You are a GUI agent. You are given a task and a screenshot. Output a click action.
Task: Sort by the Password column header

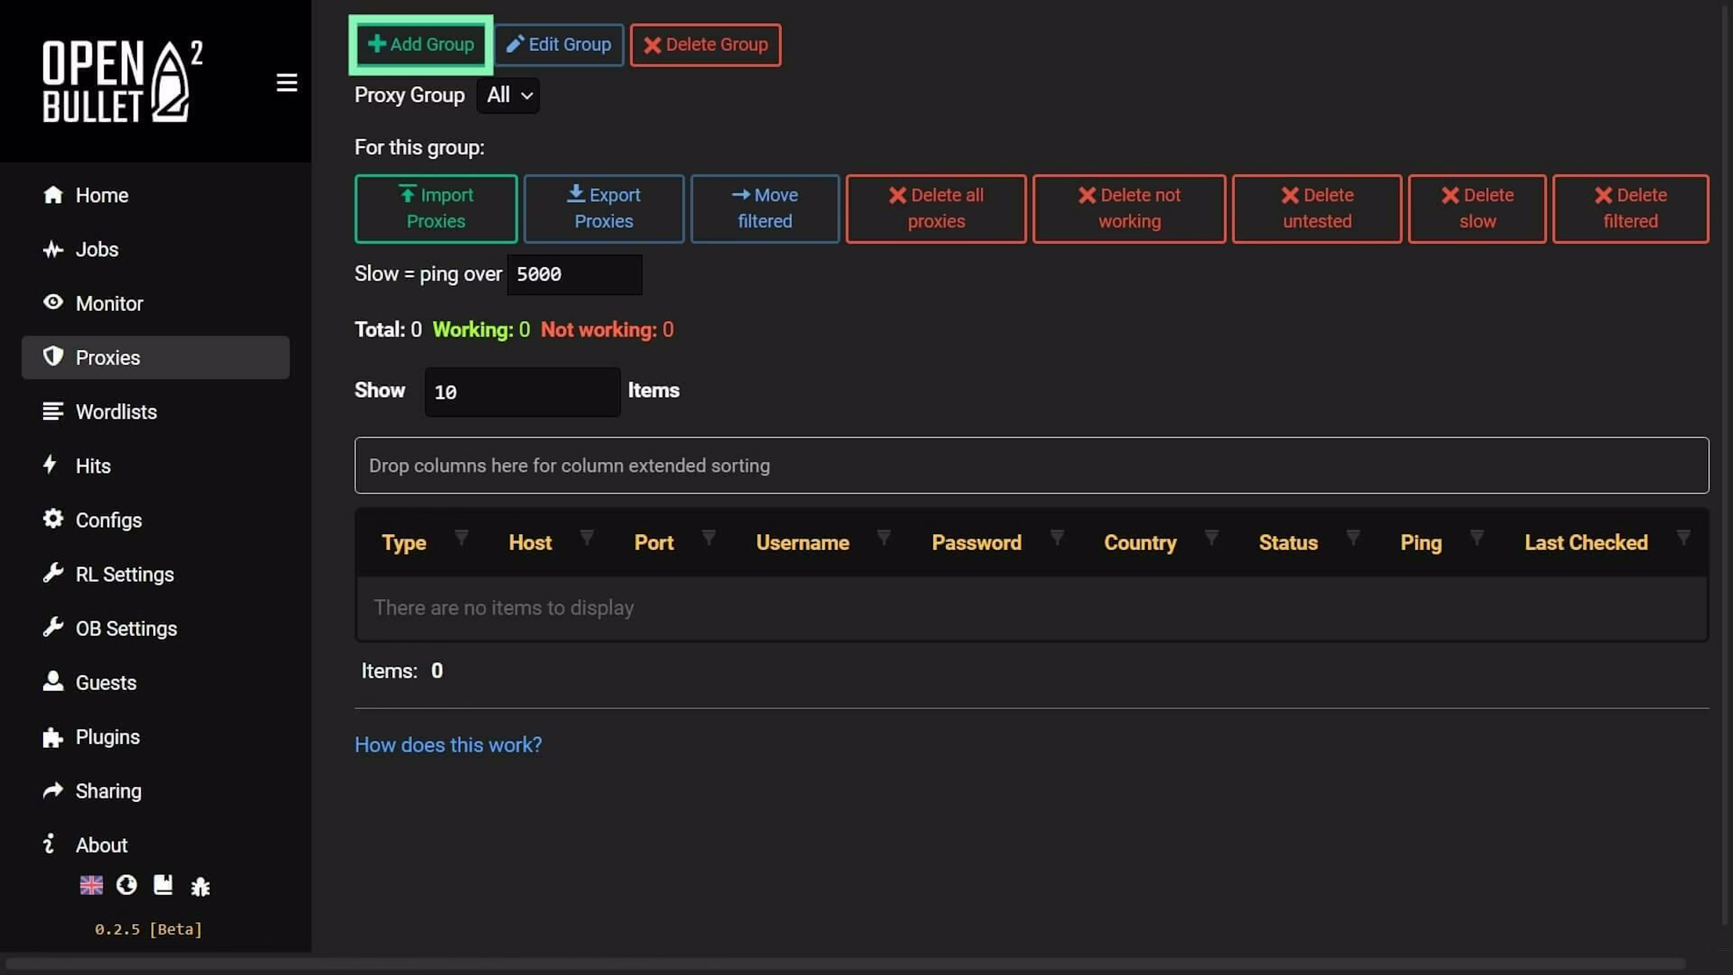pyautogui.click(x=976, y=542)
